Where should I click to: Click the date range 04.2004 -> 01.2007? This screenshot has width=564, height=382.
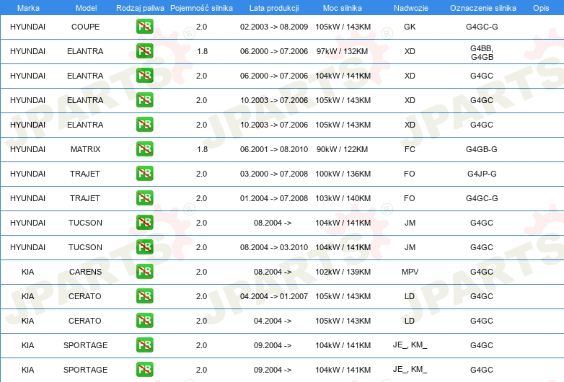pos(274,296)
